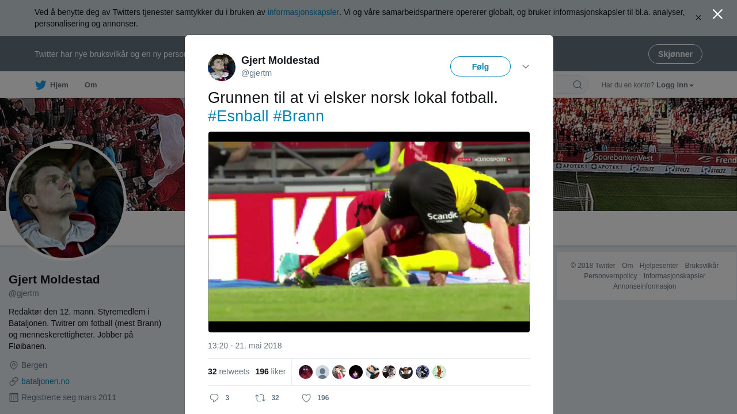Reply to the tweet via speech bubble icon

(214, 398)
